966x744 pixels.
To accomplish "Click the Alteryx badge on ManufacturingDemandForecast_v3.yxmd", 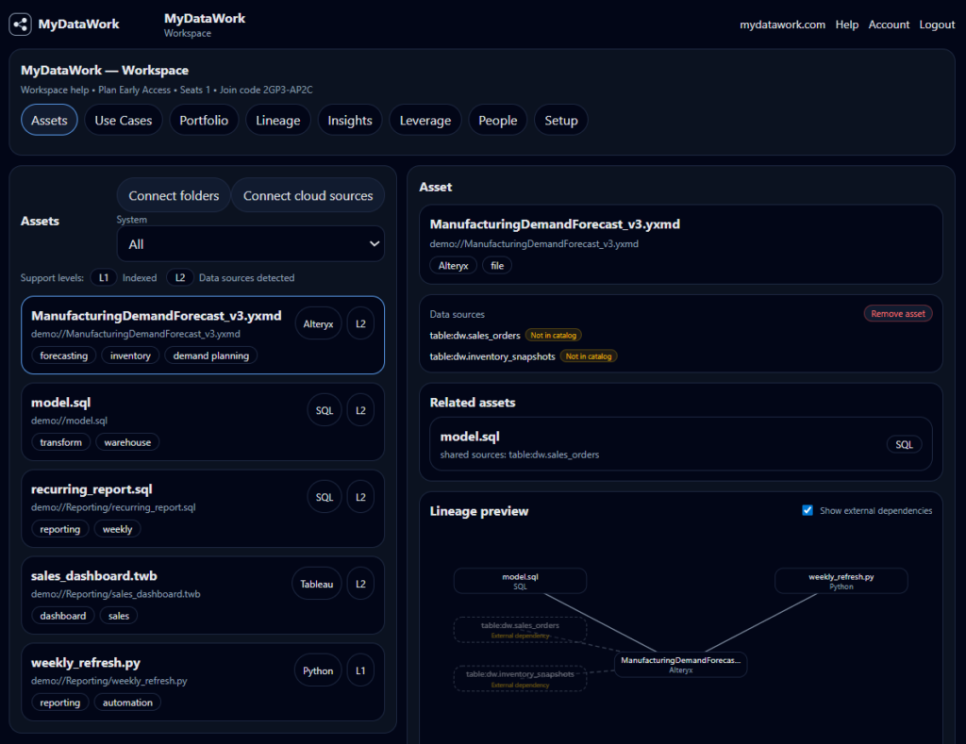I will [318, 322].
